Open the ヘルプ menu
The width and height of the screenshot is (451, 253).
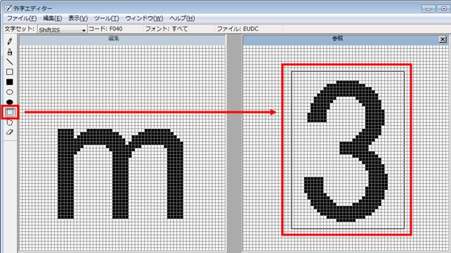[182, 18]
